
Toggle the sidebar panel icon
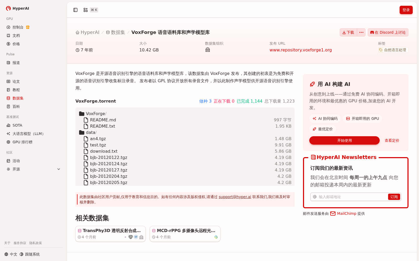75,10
